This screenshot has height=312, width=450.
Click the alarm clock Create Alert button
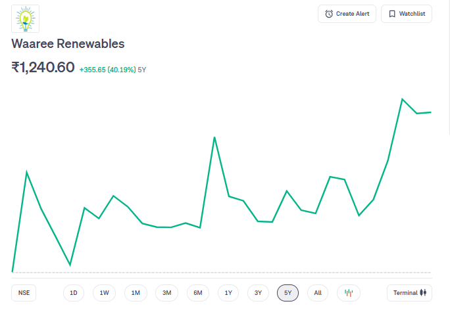click(x=347, y=14)
